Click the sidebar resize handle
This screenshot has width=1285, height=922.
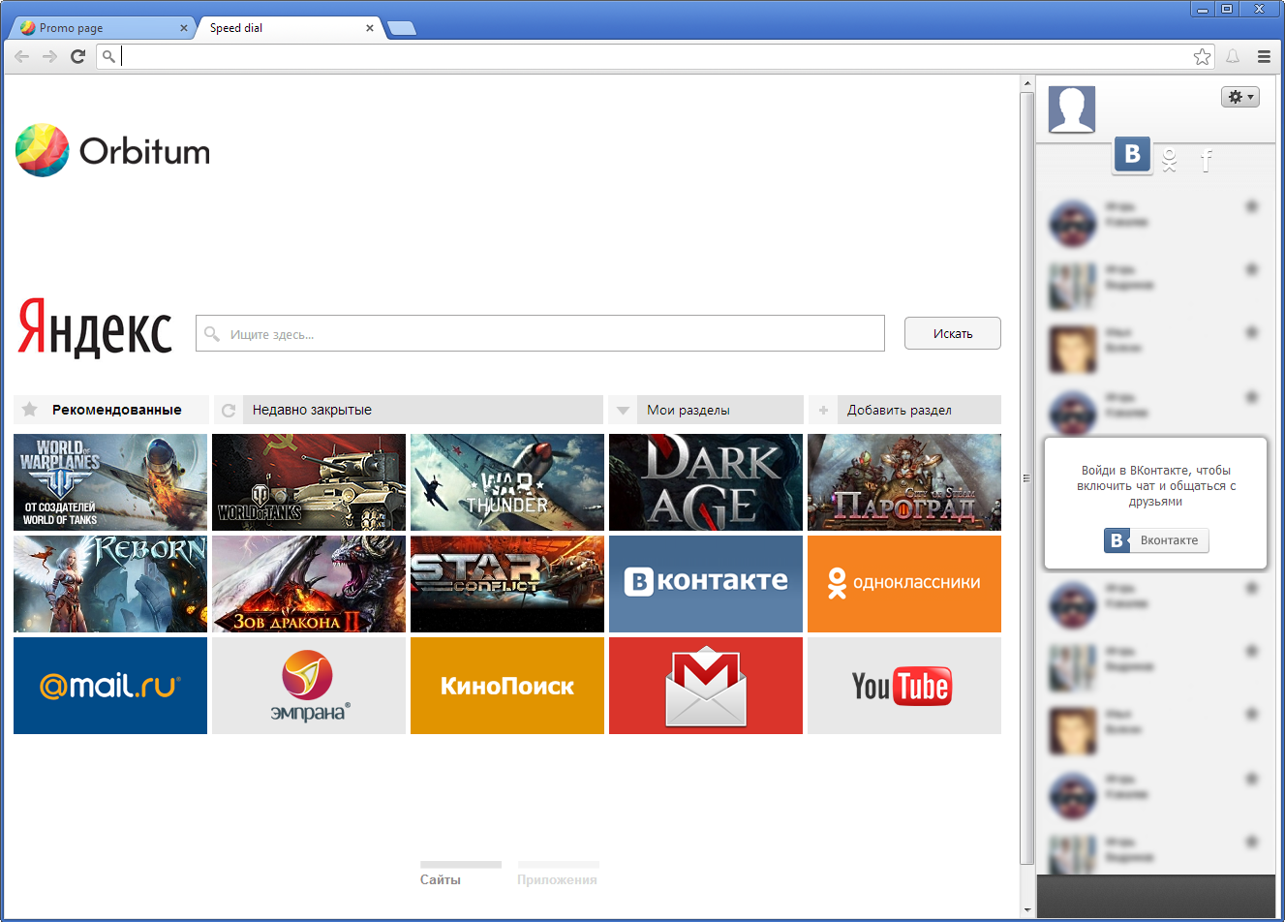pyautogui.click(x=1027, y=478)
